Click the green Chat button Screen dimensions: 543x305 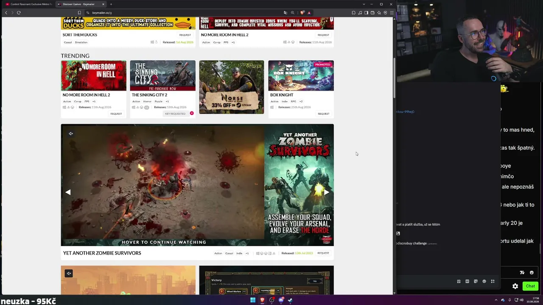tap(530, 286)
